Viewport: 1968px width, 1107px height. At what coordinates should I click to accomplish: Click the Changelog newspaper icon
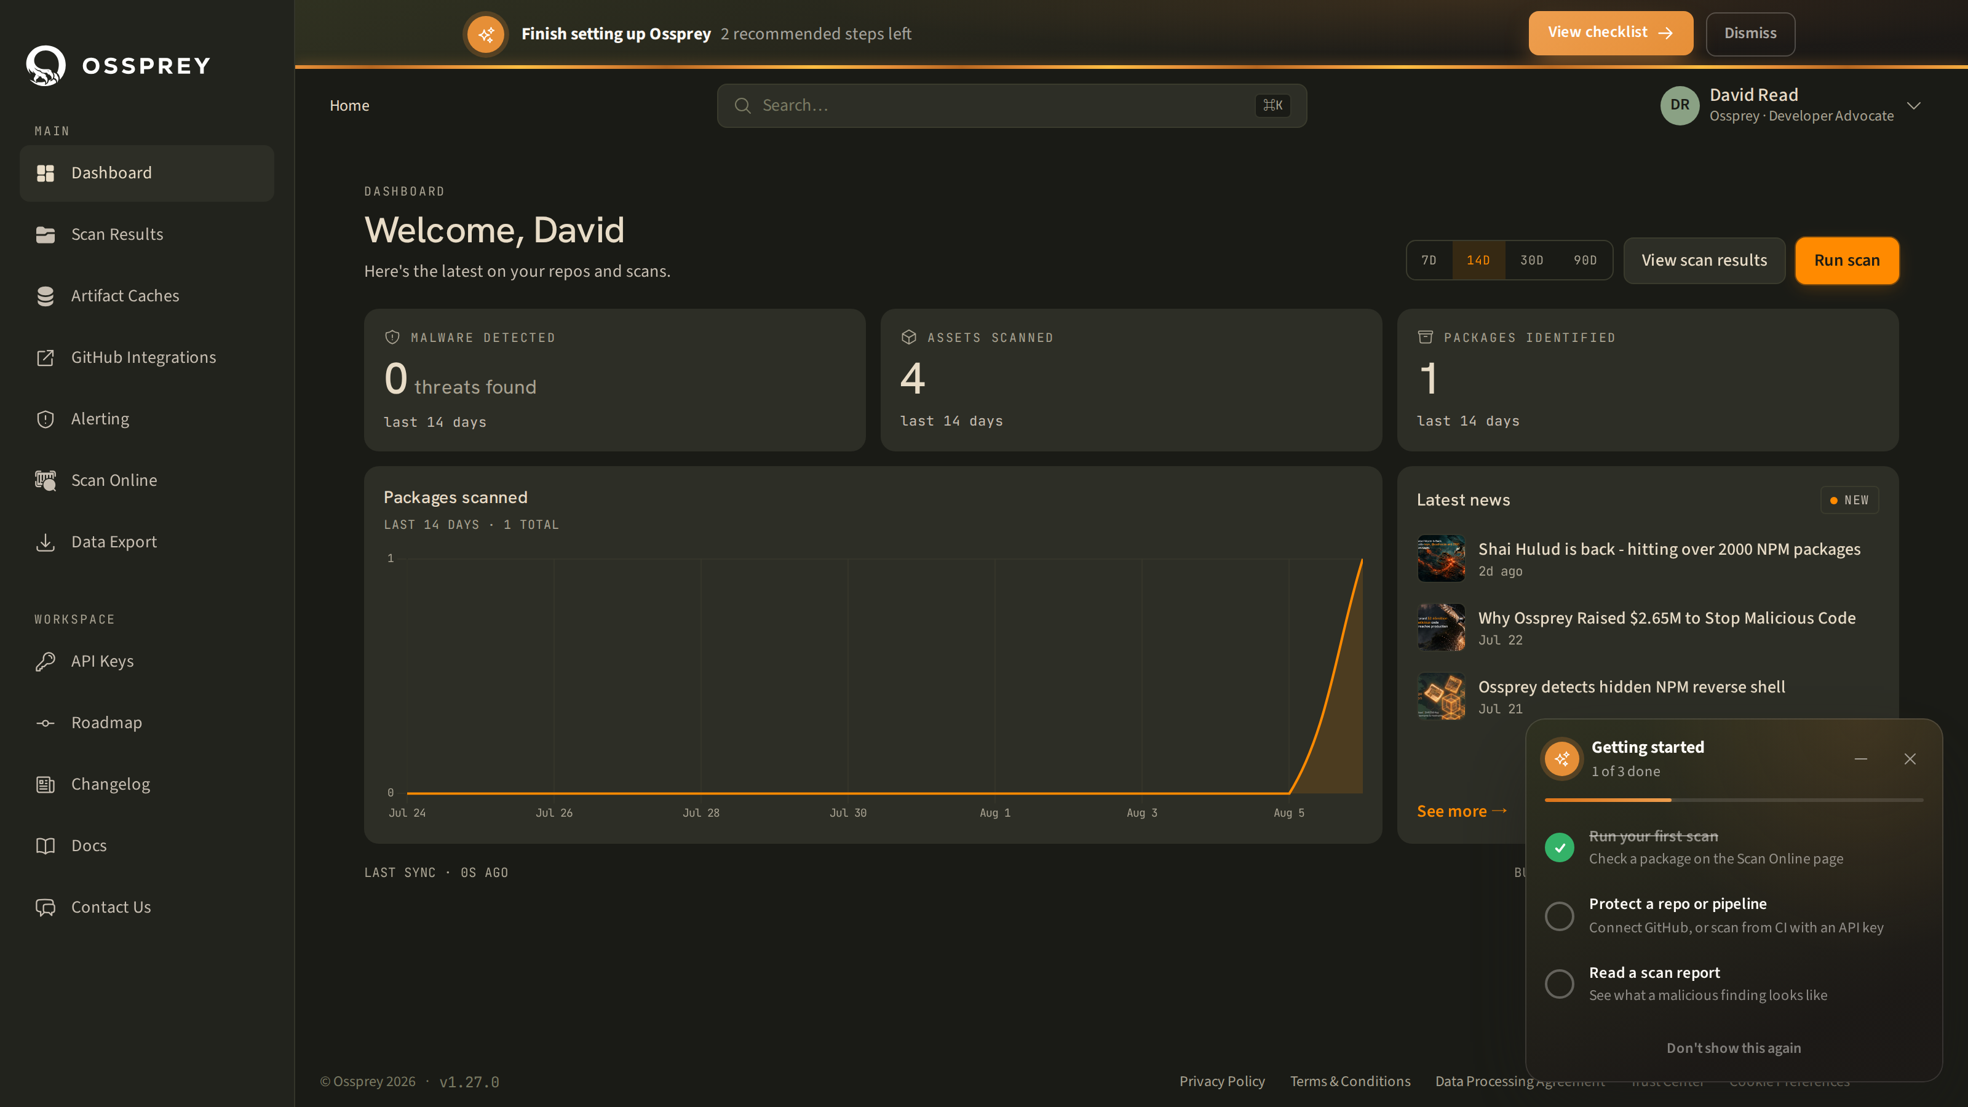tap(46, 785)
